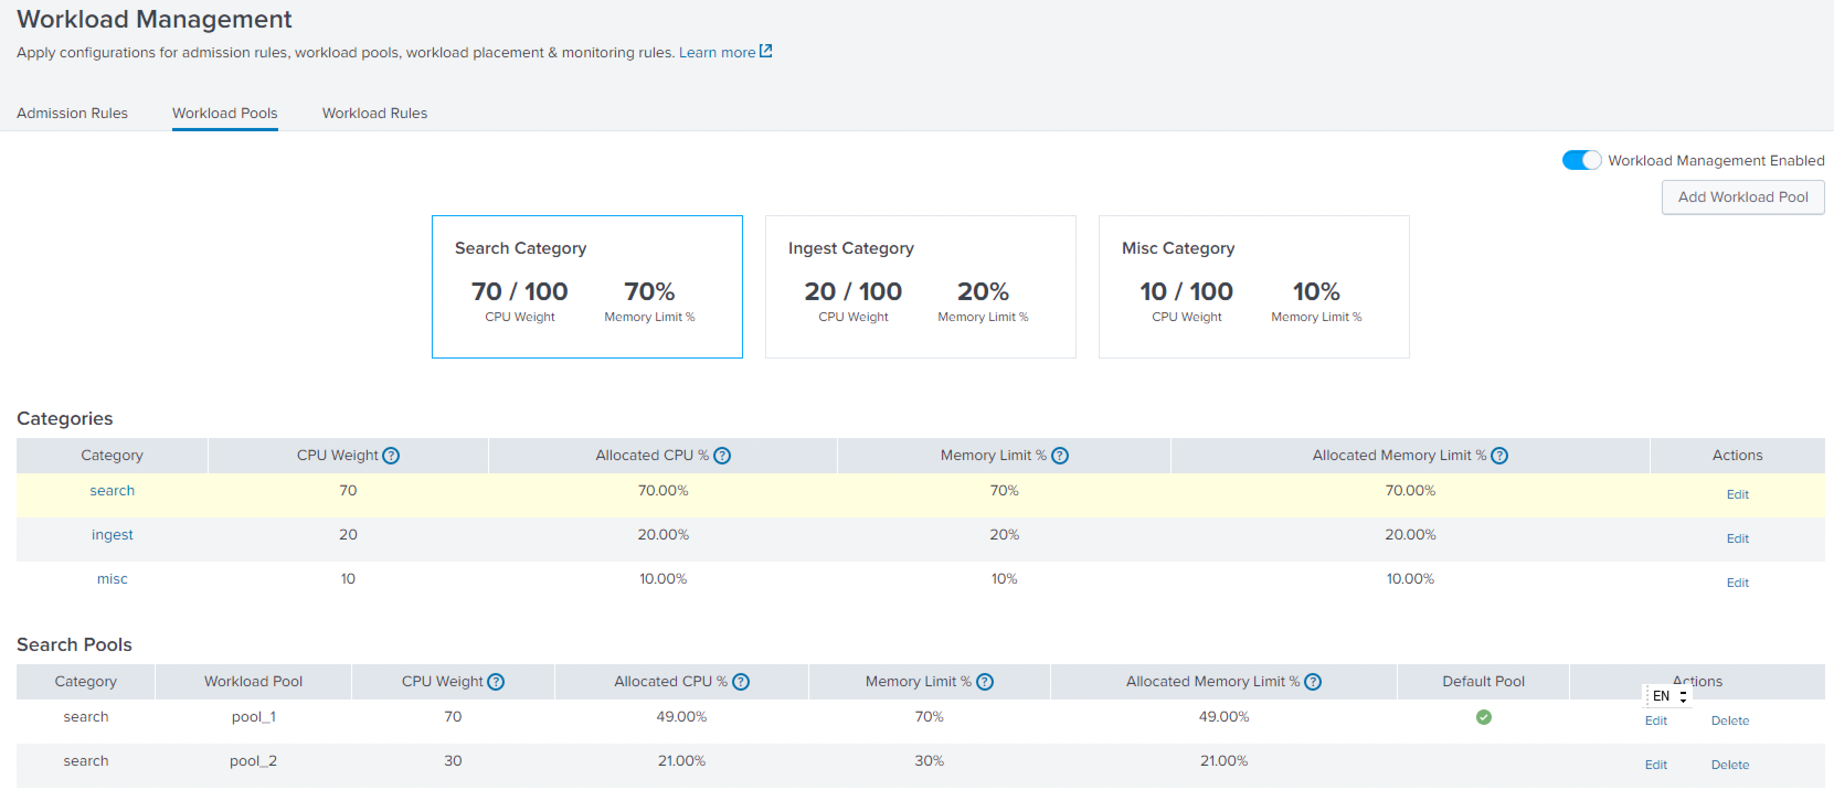
Task: Select the Misc Category card
Action: 1253,287
